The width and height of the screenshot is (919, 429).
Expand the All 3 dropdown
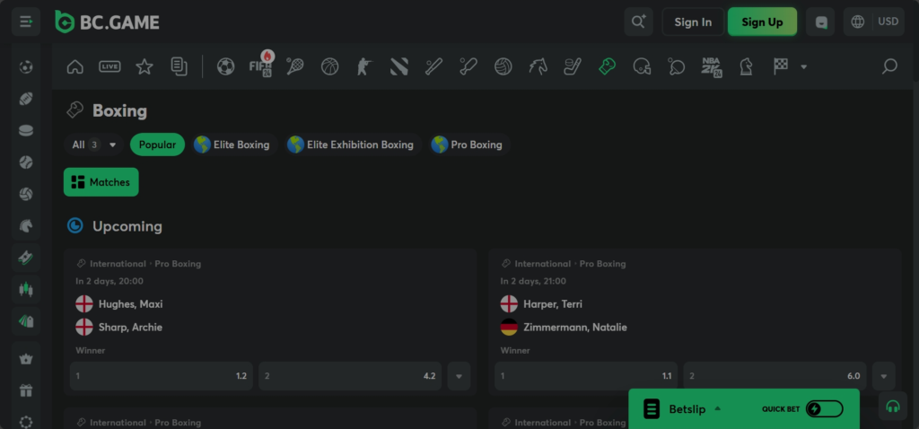[93, 144]
